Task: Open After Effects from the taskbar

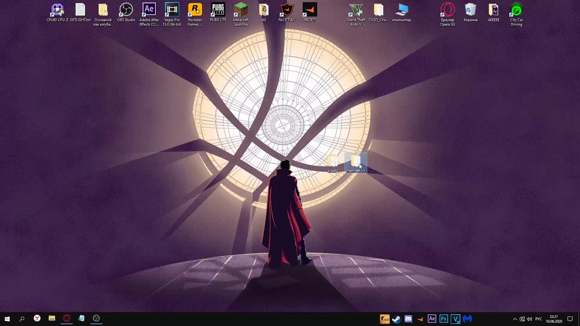Action: pyautogui.click(x=432, y=319)
